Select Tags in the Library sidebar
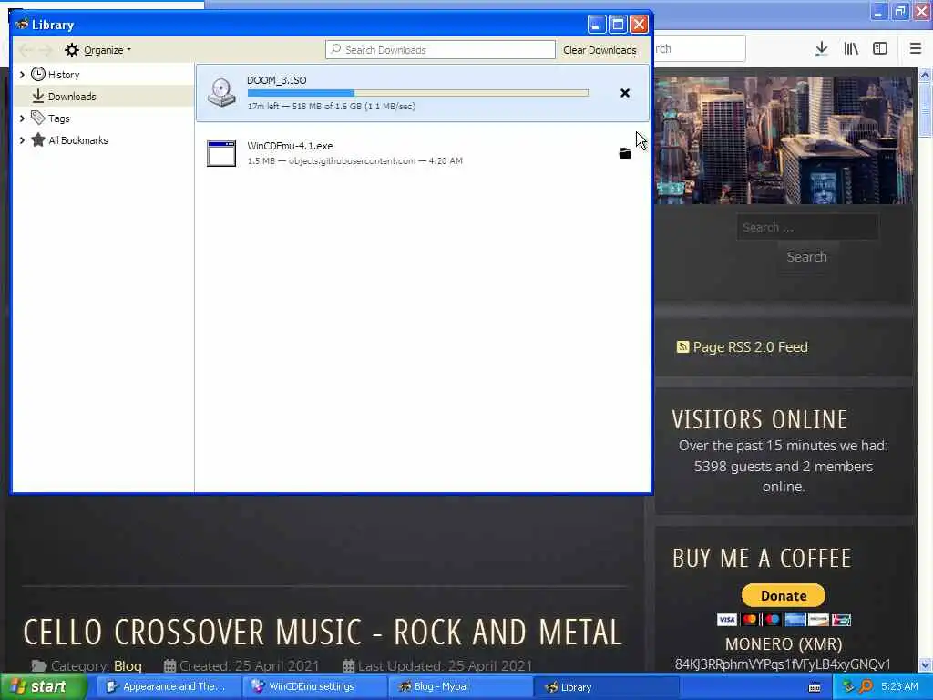933x700 pixels. [x=59, y=118]
